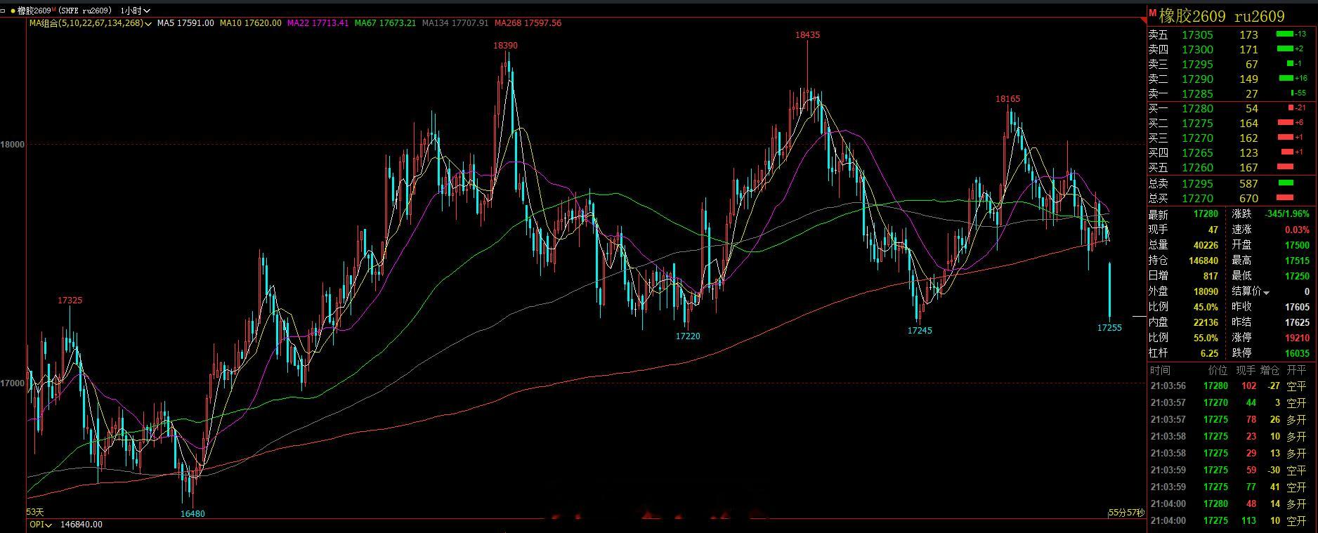Click the 18000 price axis label

13,145
